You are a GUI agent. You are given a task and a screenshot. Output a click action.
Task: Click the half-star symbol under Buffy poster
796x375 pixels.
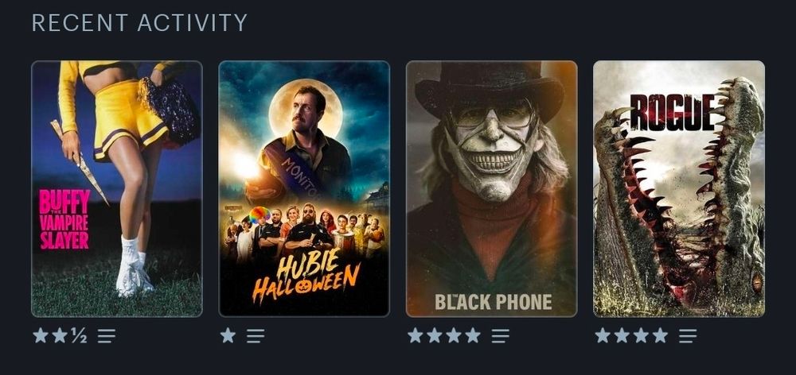tap(79, 335)
